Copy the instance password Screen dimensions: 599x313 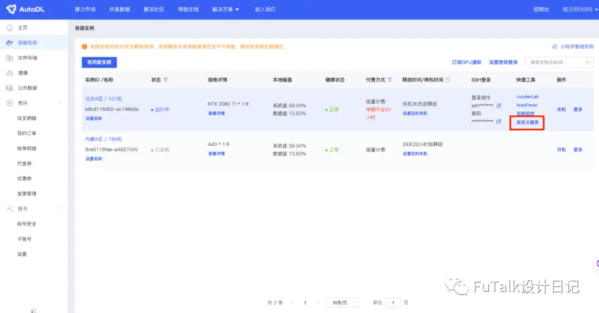[499, 121]
